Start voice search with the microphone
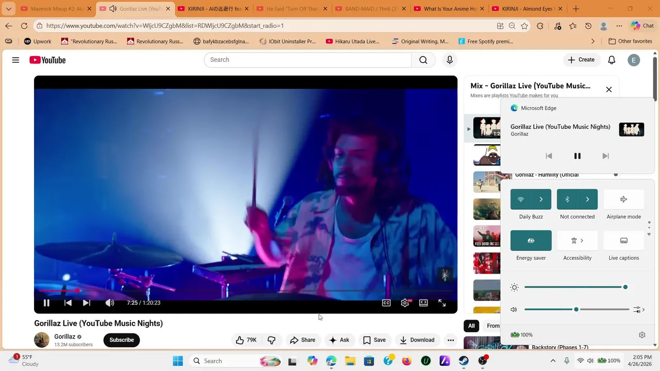The width and height of the screenshot is (660, 371). coord(450,60)
